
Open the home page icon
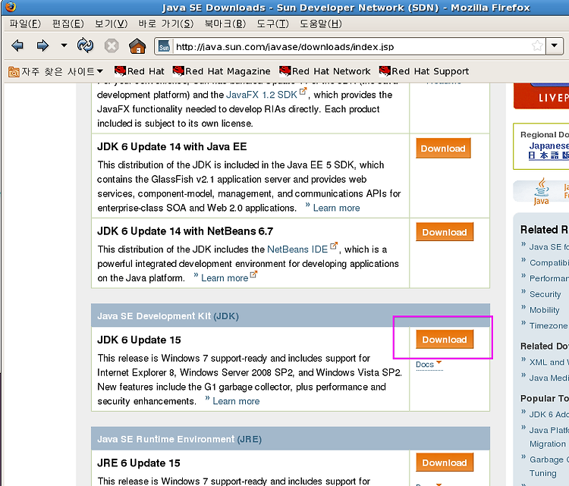(x=137, y=46)
